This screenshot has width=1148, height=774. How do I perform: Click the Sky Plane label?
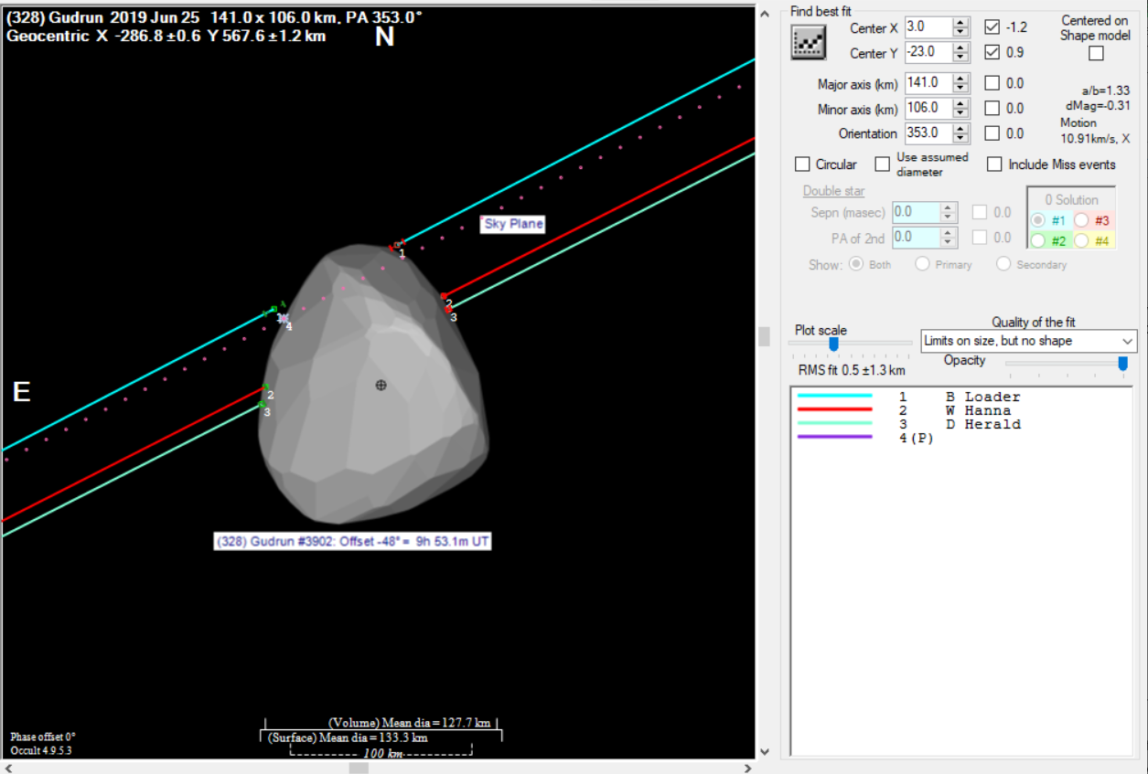click(513, 224)
